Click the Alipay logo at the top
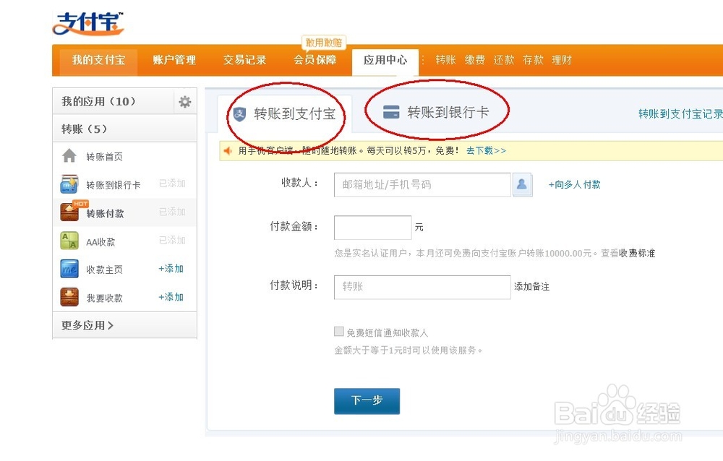This screenshot has height=461, width=723. (87, 22)
